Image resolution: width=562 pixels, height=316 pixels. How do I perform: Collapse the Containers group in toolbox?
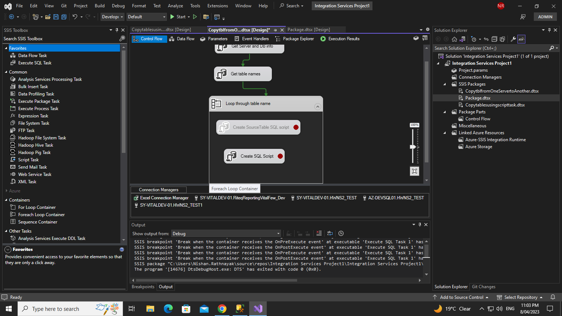pyautogui.click(x=6, y=200)
